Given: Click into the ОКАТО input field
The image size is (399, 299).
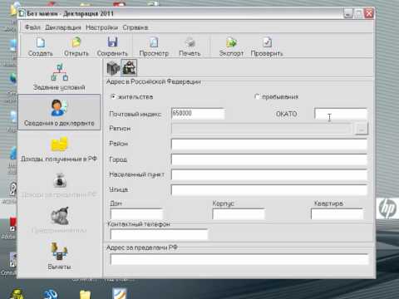Looking at the screenshot, I should [x=341, y=114].
